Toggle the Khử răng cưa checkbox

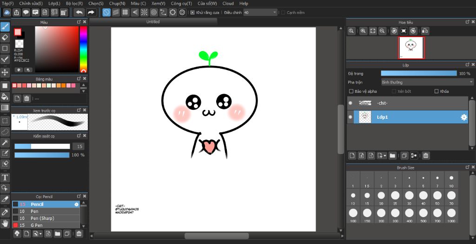point(192,13)
